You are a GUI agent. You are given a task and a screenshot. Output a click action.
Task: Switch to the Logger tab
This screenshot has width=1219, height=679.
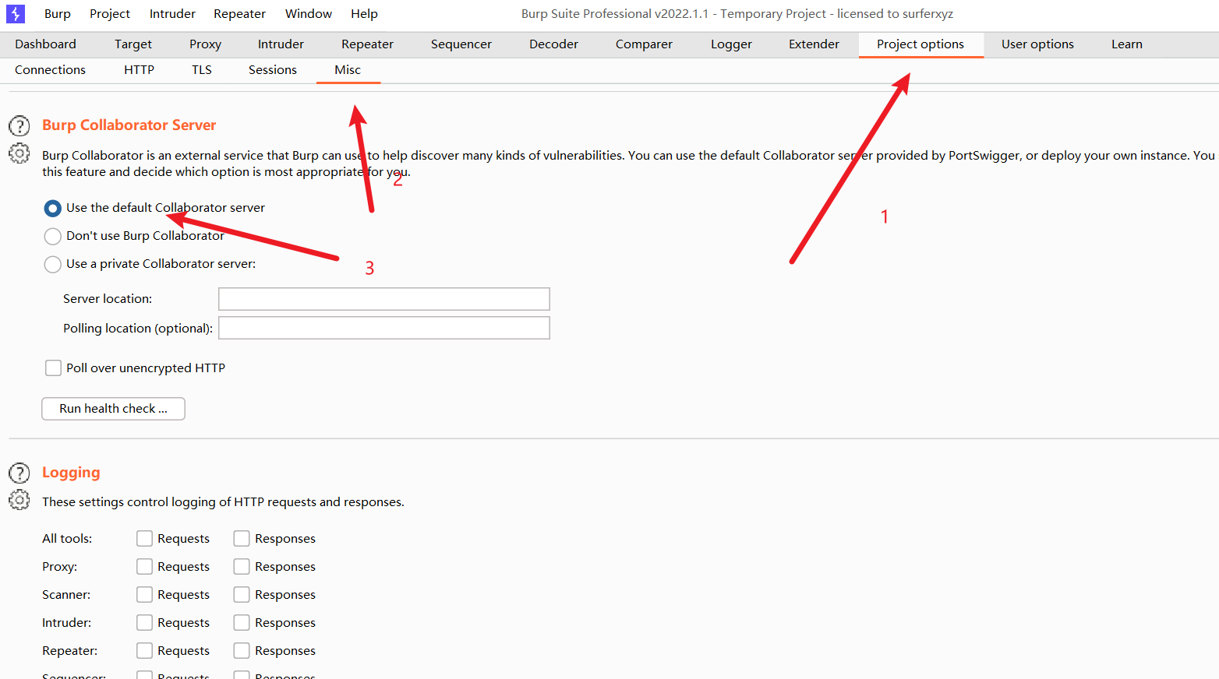[731, 44]
